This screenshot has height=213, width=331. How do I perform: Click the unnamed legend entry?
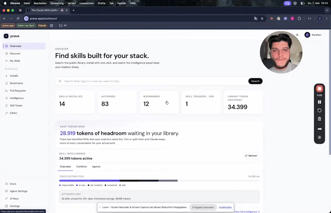tap(110, 185)
